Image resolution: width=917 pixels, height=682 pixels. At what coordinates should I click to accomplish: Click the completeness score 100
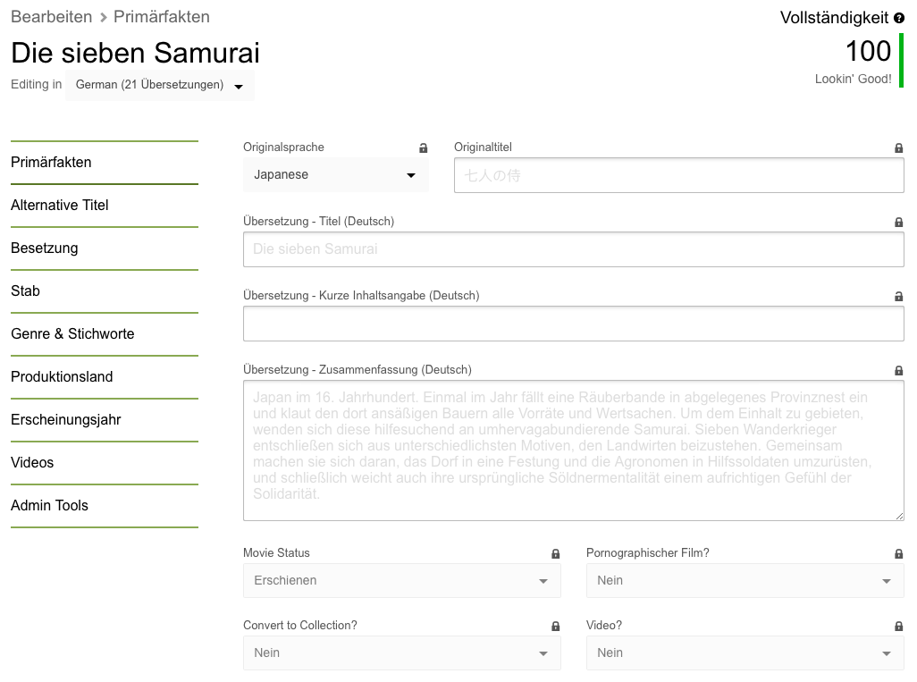pyautogui.click(x=868, y=51)
